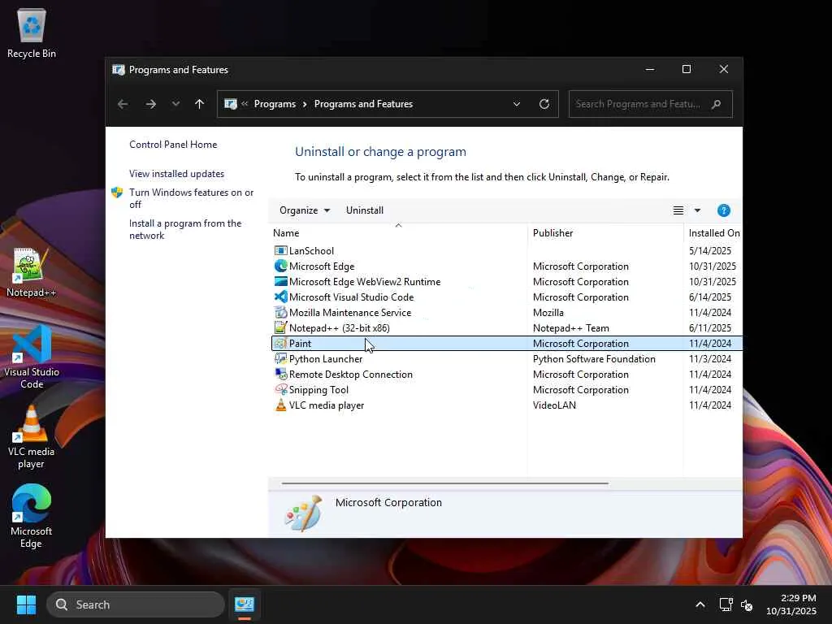This screenshot has width=832, height=624.
Task: Sort by the Installed On column
Action: click(713, 233)
